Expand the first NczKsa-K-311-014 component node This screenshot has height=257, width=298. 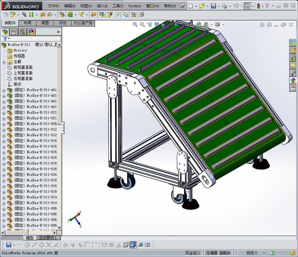(x=4, y=198)
